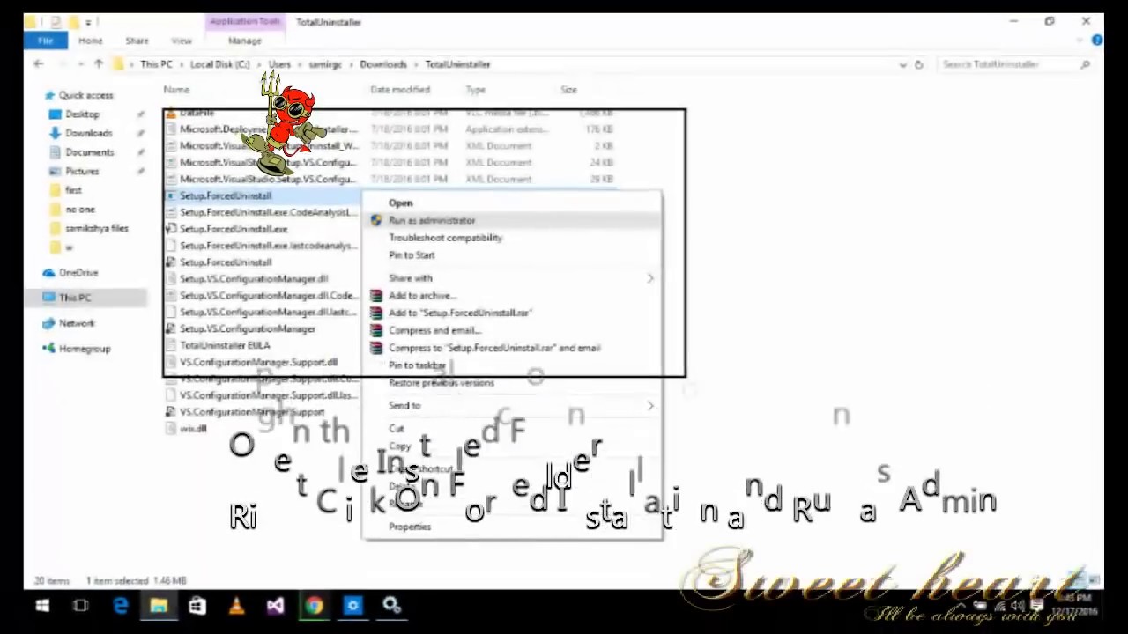
Task: Open the File ribbon tab
Action: [x=45, y=41]
